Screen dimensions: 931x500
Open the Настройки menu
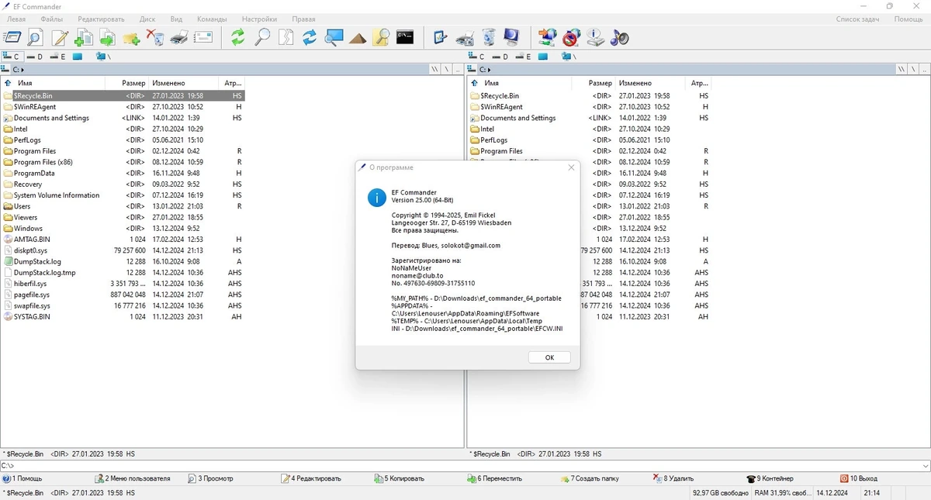[x=259, y=19]
